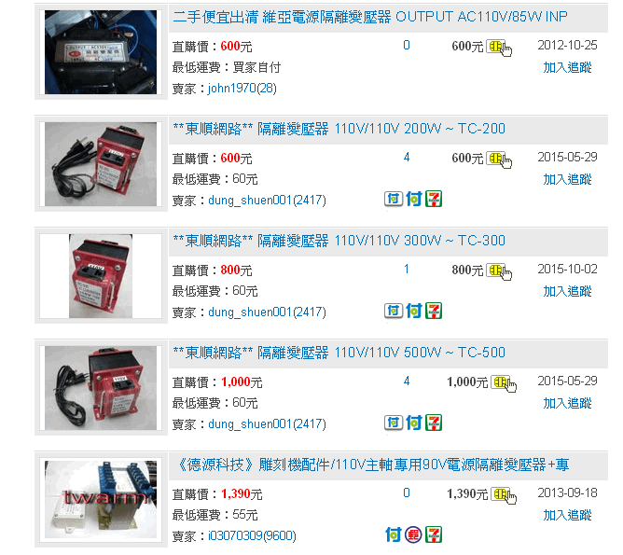The height and width of the screenshot is (555, 623).
Task: Open thumbnail of red TC-200 transformer
Action: point(101,164)
